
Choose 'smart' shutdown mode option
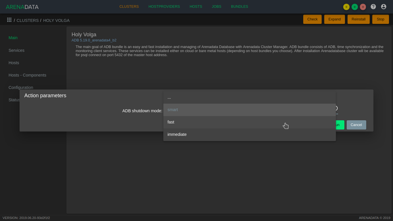point(249,110)
